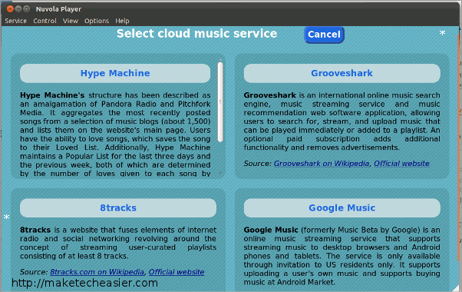
Task: Open Grooveshark on Wikipedia link
Action: 322,164
